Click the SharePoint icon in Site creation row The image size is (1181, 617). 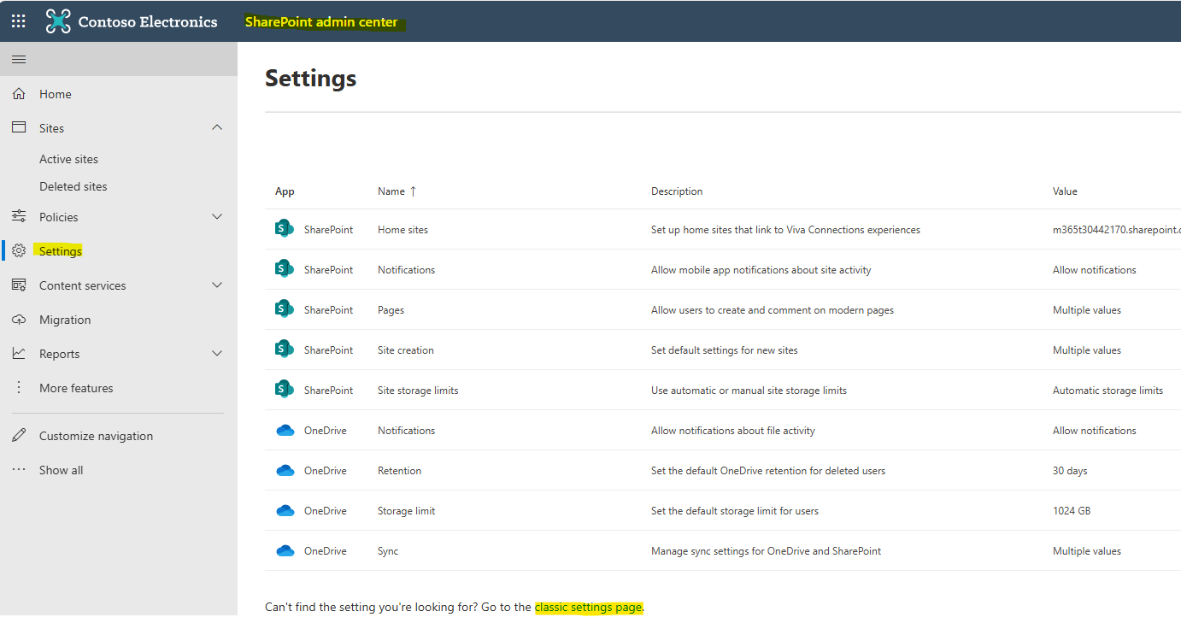click(285, 350)
